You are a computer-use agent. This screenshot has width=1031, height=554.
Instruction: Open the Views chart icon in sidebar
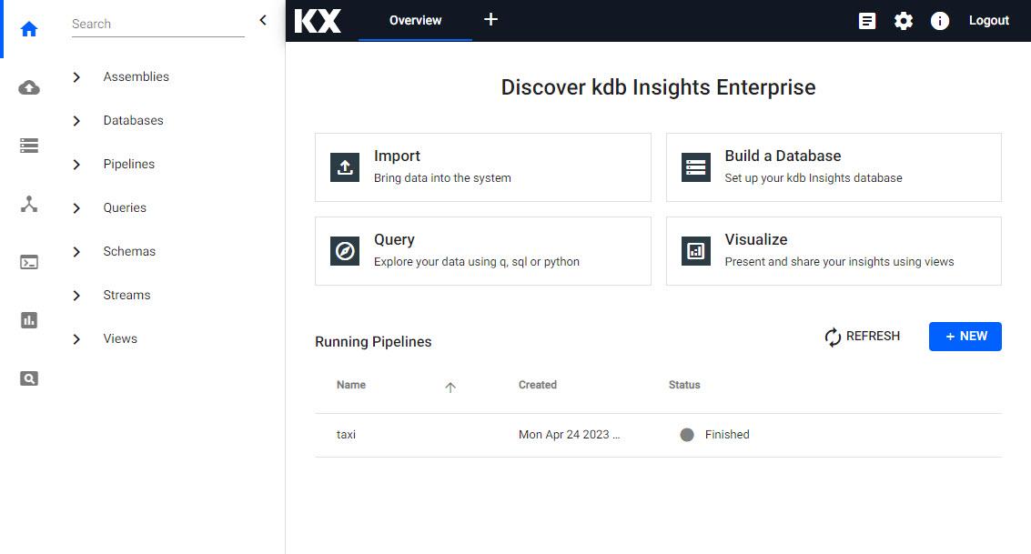(x=29, y=320)
